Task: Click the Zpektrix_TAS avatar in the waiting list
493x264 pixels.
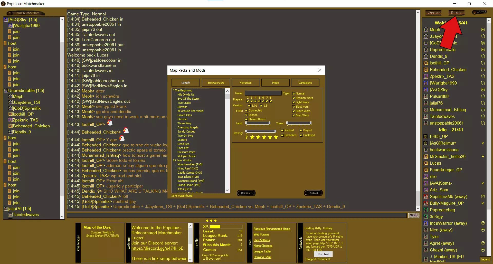Action: click(x=426, y=77)
